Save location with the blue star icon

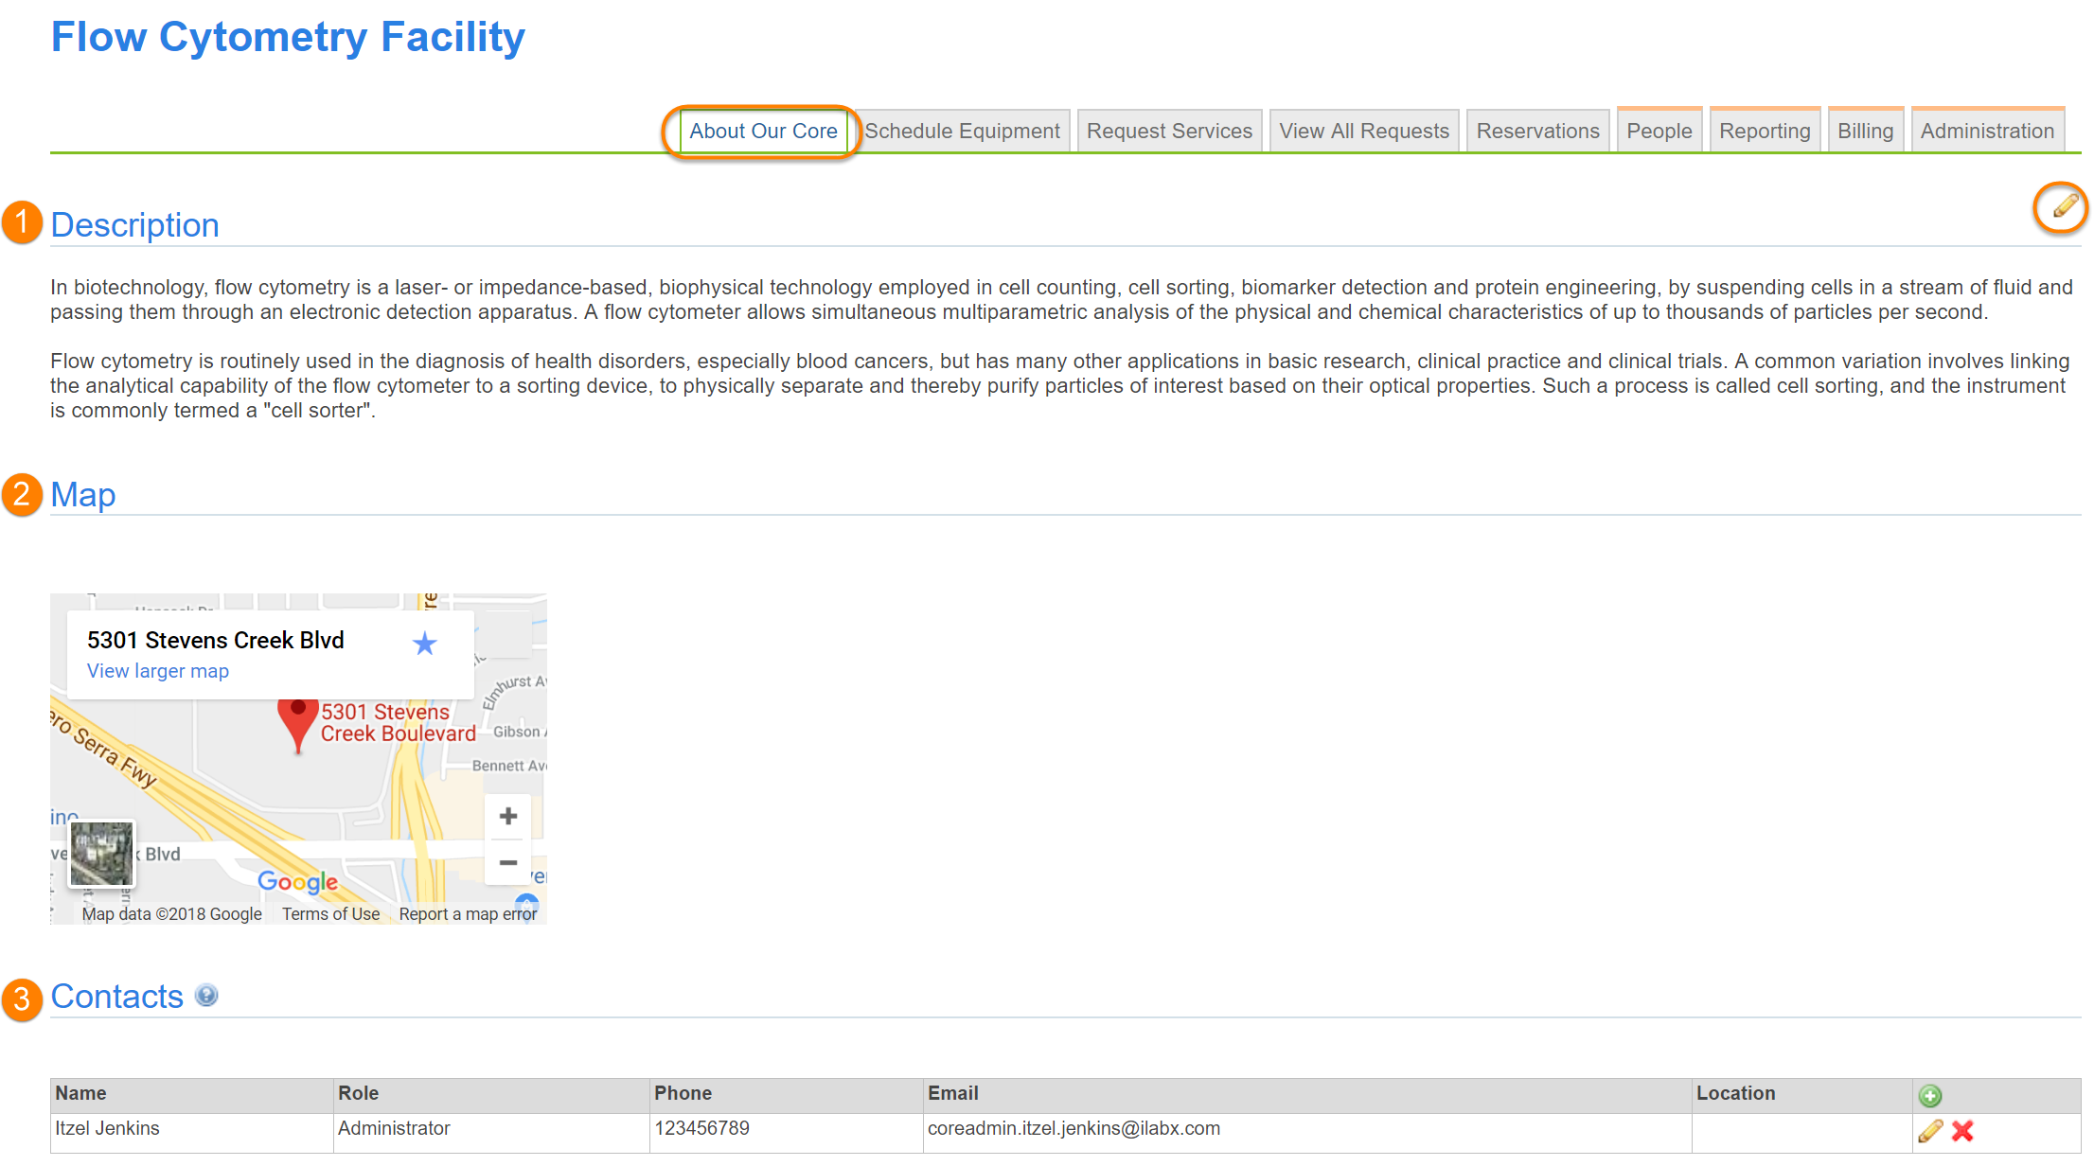tap(424, 645)
